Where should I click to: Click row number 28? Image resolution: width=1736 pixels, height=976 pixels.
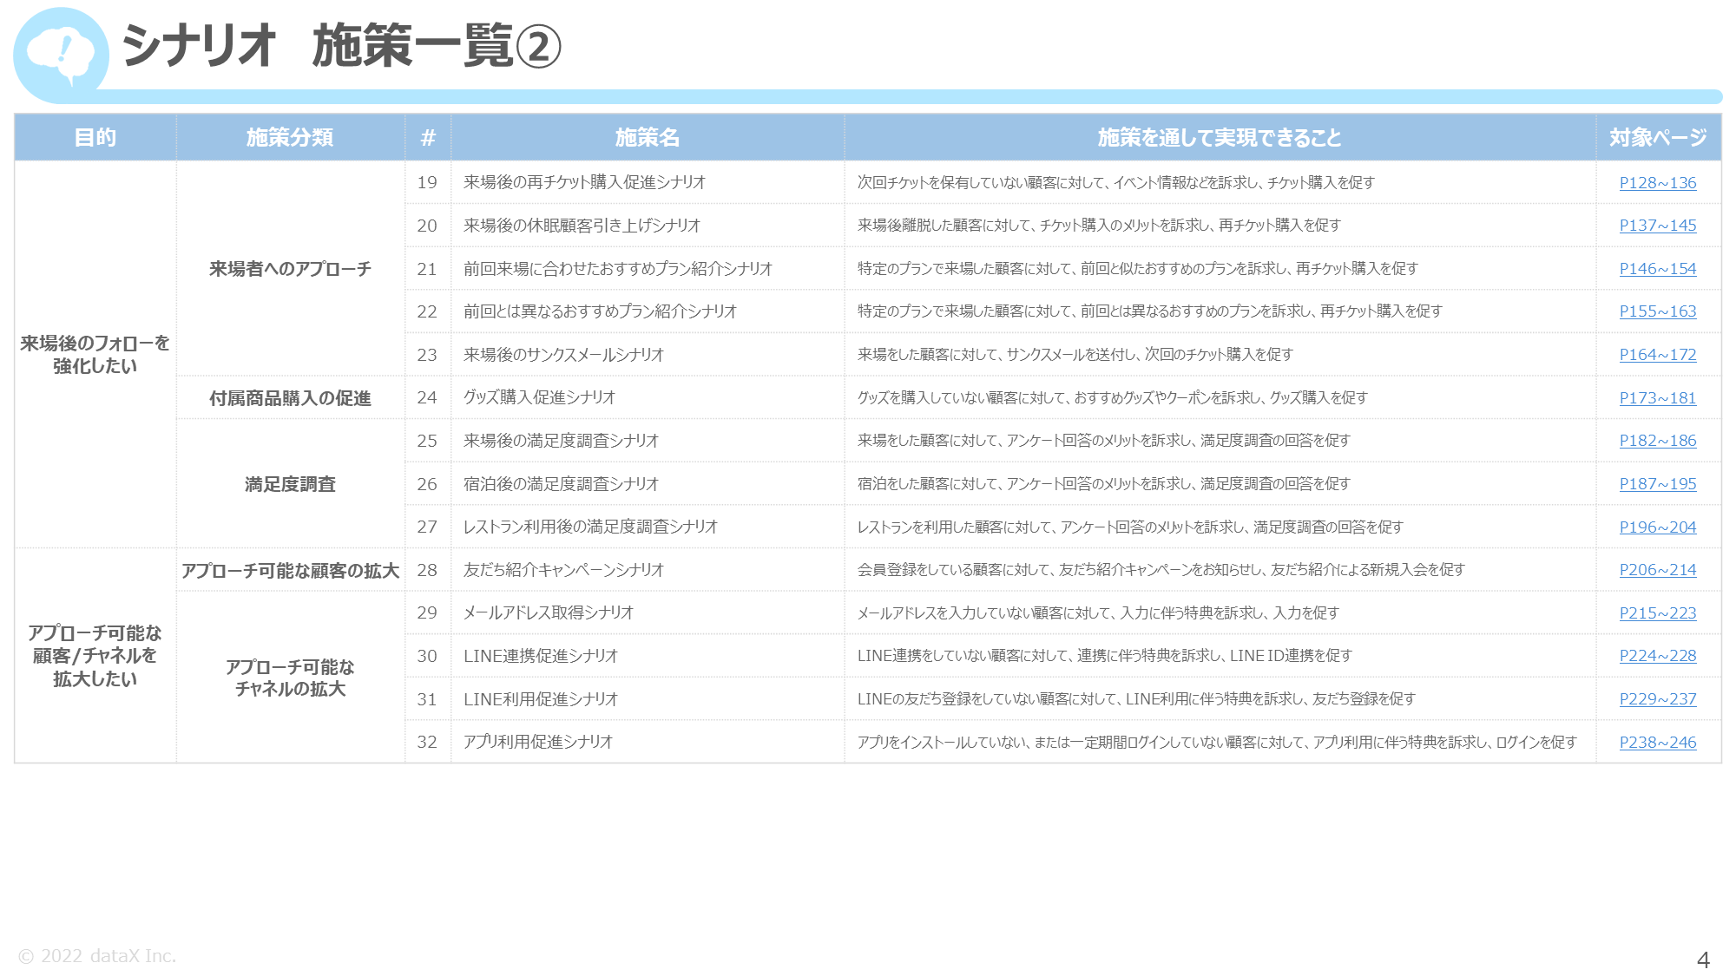tap(427, 570)
